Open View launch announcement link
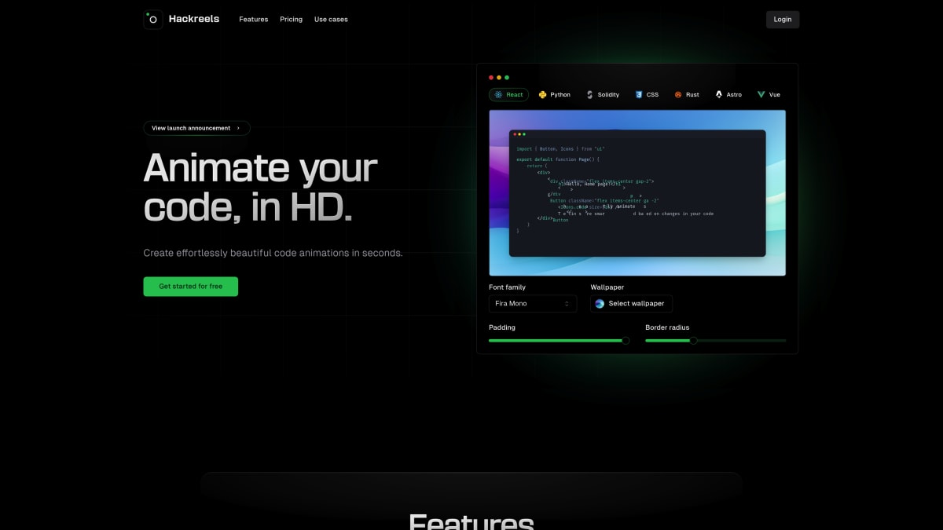Image resolution: width=943 pixels, height=530 pixels. pos(196,128)
